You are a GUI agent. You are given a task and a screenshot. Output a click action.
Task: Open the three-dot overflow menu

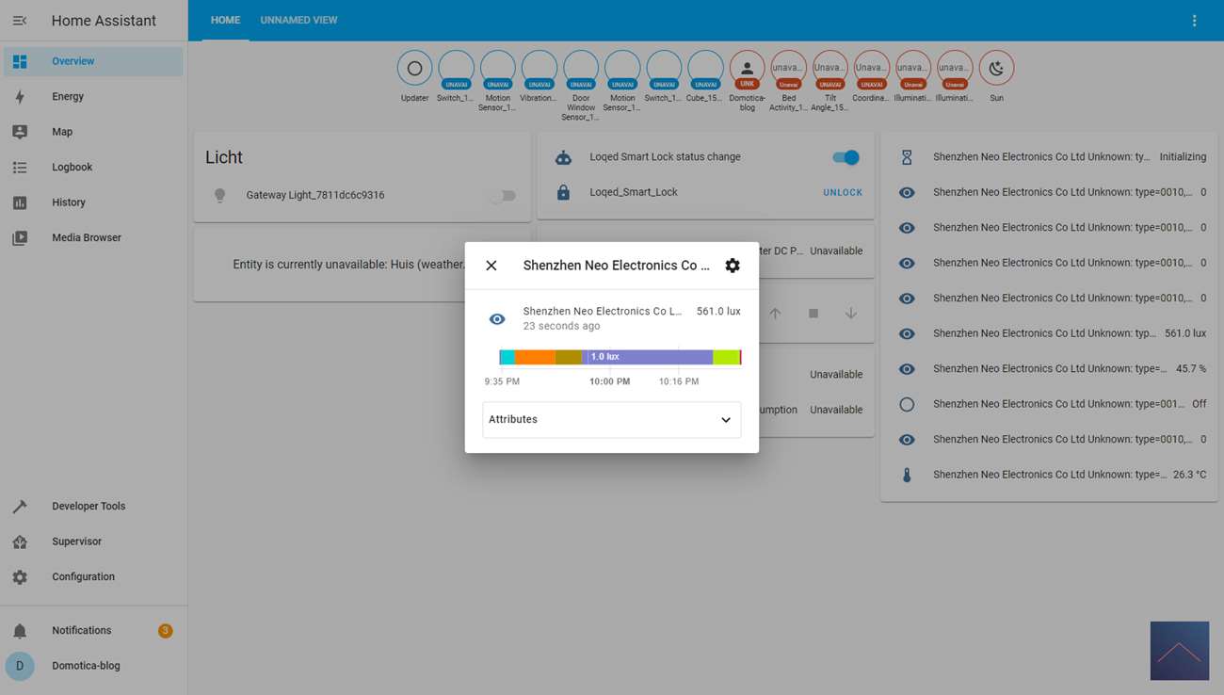(1194, 21)
